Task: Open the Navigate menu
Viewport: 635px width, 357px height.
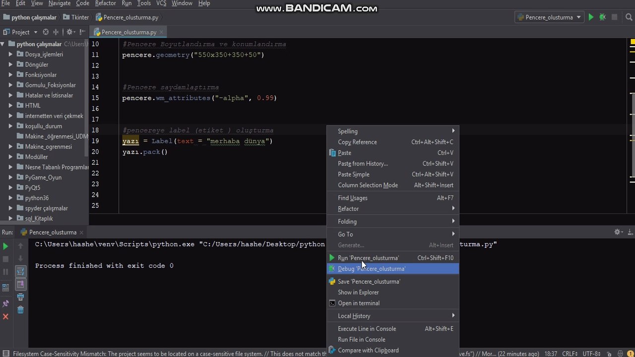Action: click(x=60, y=3)
